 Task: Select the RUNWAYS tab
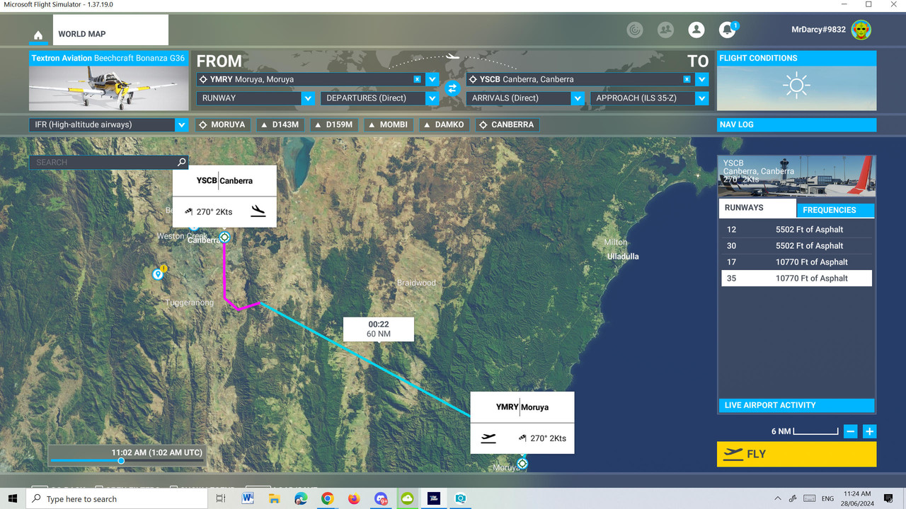tap(757, 207)
